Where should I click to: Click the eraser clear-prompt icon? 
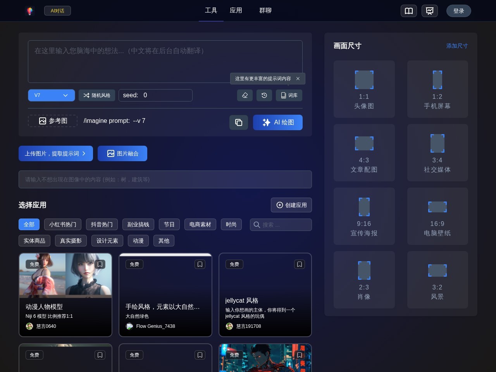click(245, 95)
